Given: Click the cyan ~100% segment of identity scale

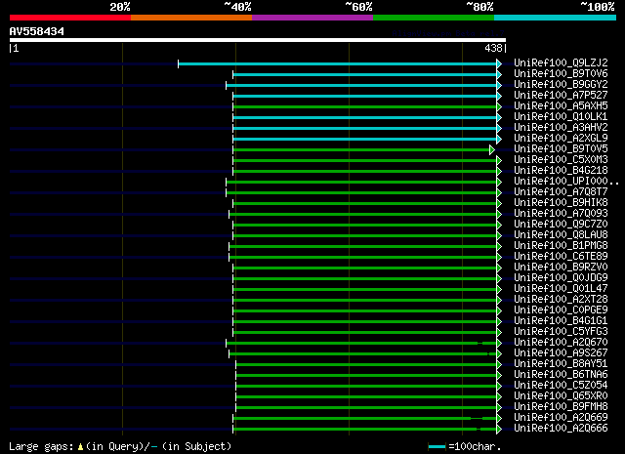Looking at the screenshot, I should tap(556, 18).
